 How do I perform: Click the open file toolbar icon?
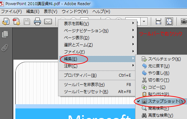(6, 21)
